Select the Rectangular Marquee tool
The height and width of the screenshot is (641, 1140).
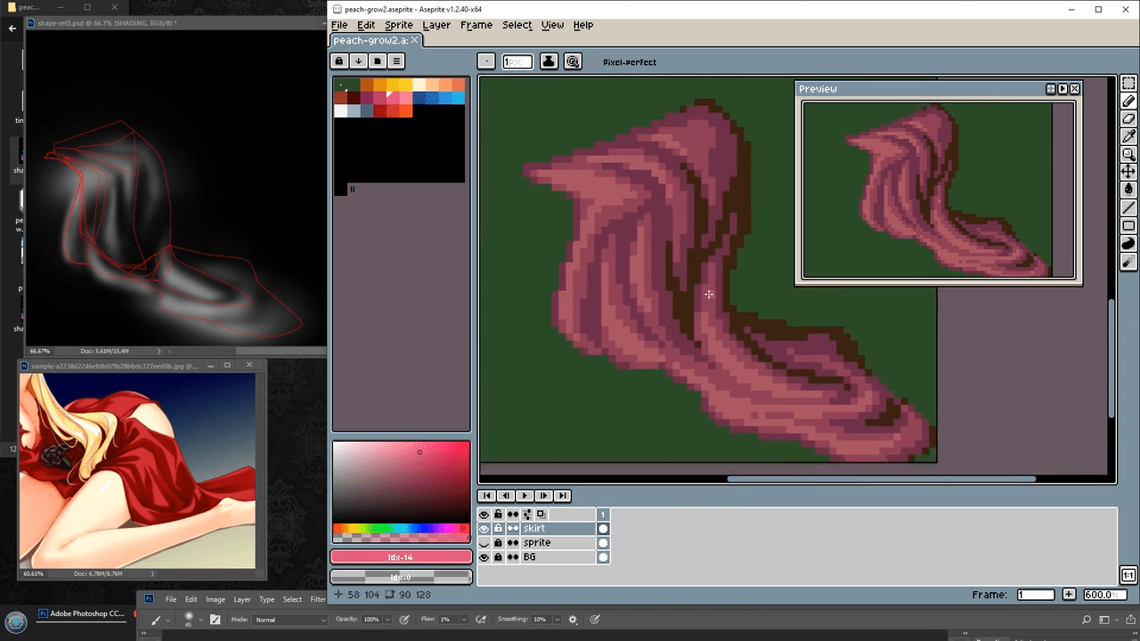(x=1128, y=84)
